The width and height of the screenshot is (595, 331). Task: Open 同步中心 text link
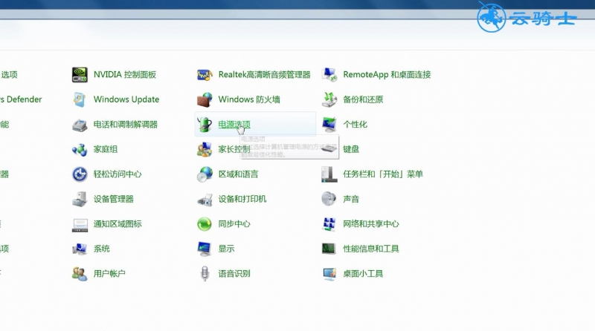234,224
